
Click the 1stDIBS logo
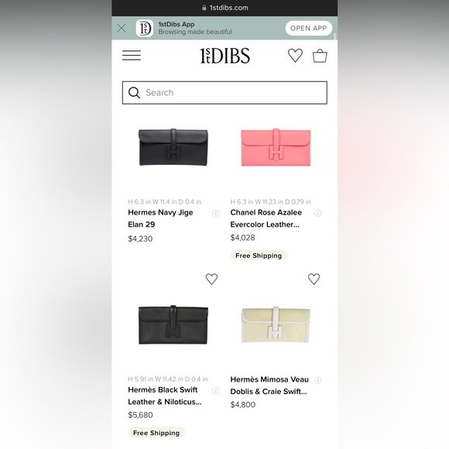pyautogui.click(x=224, y=56)
